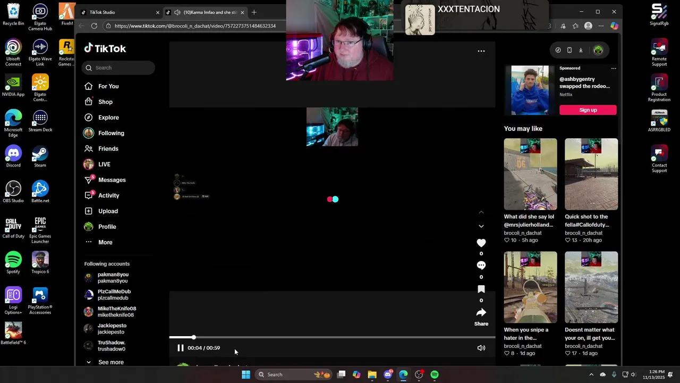This screenshot has height=383, width=680.
Task: Open the Shop section
Action: [105, 102]
